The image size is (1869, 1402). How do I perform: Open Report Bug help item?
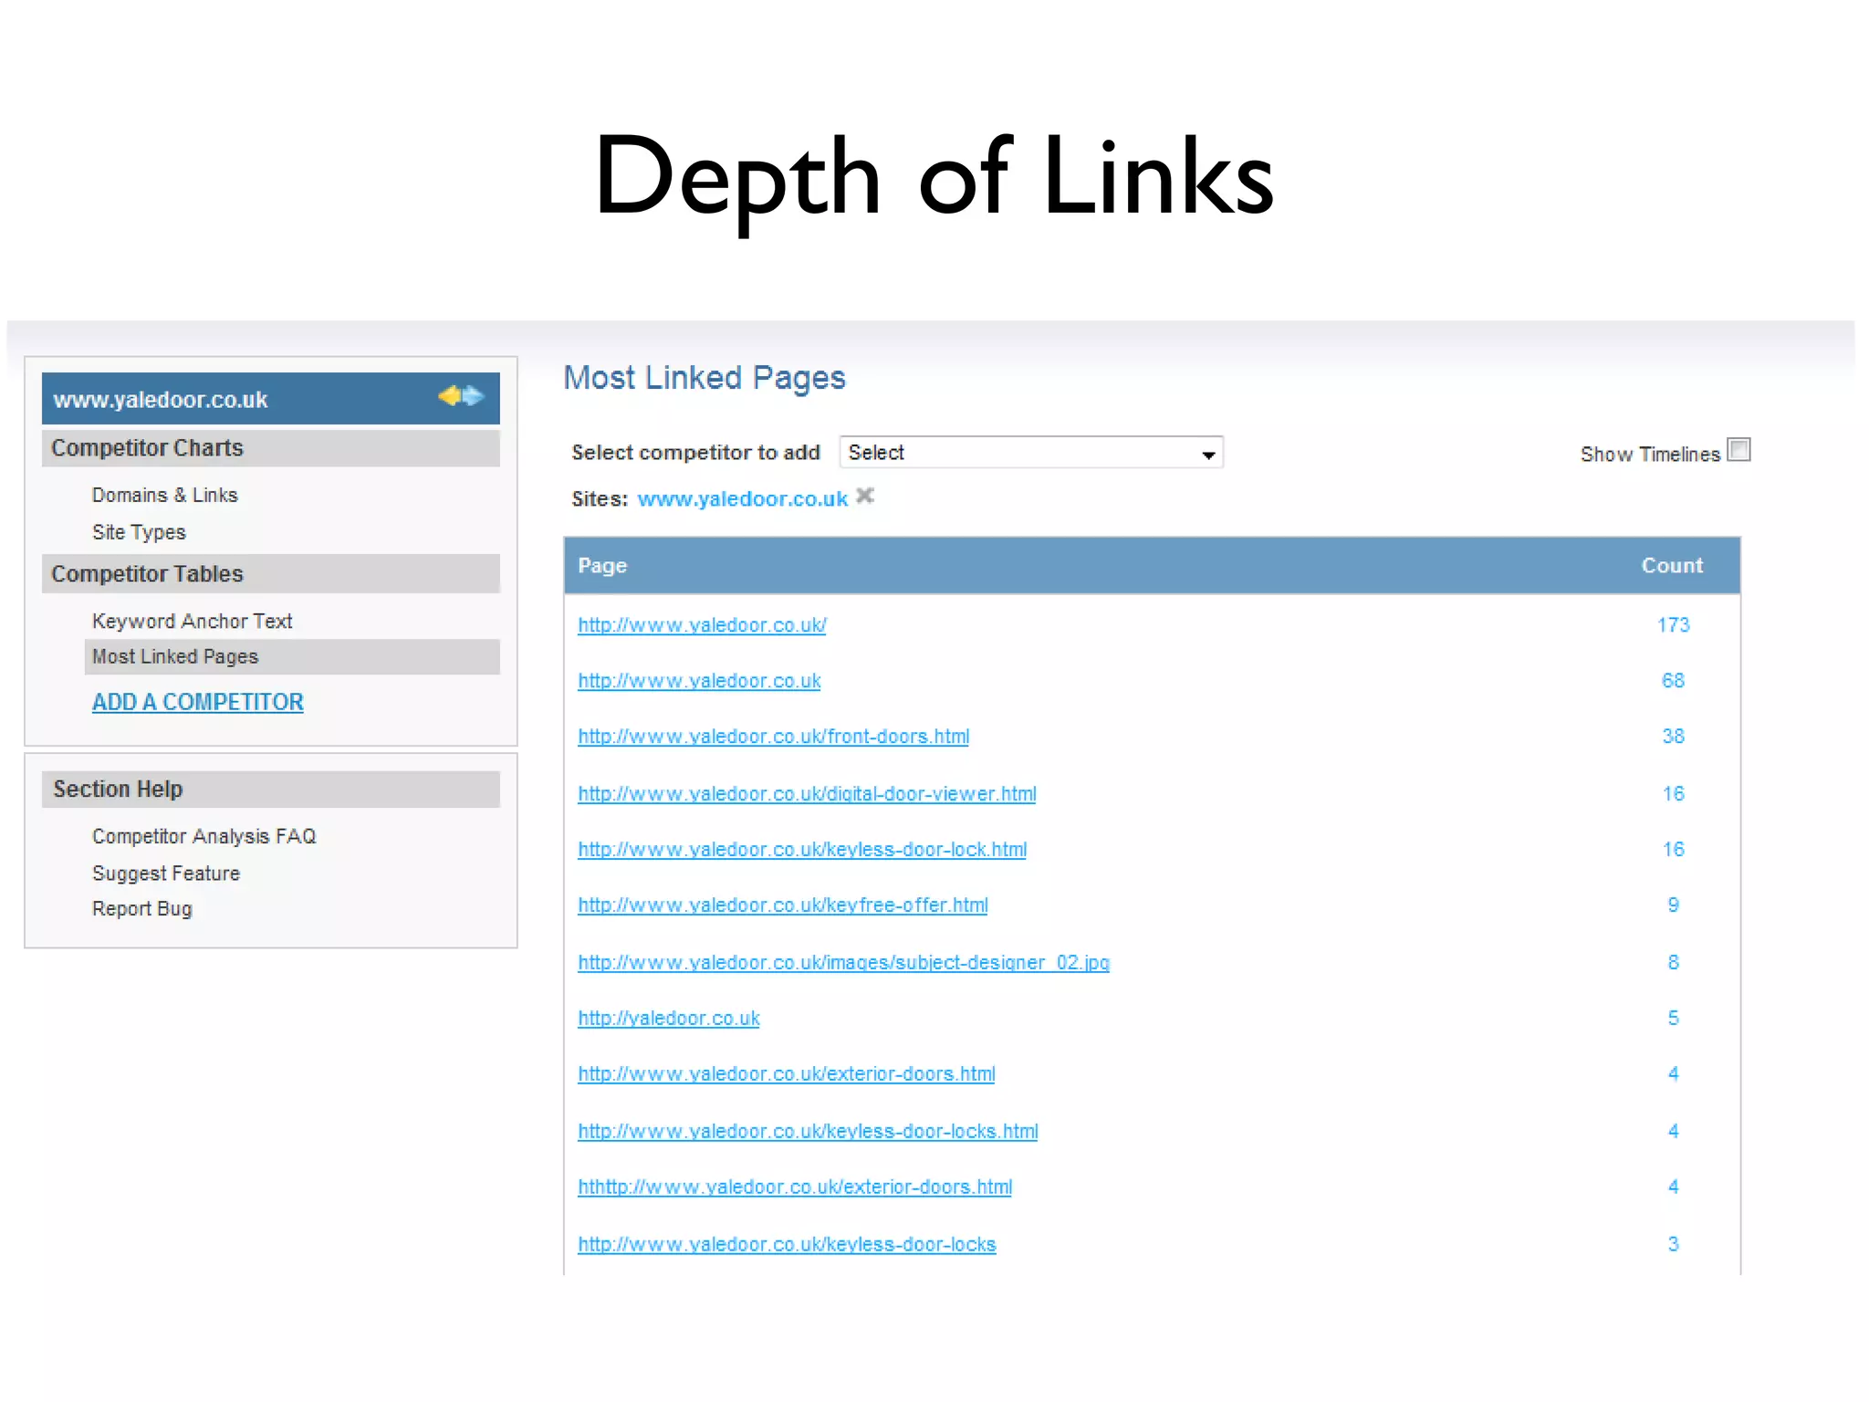click(142, 909)
